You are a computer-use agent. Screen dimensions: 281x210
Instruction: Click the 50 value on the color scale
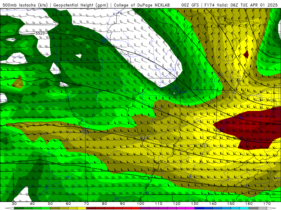click(50, 204)
